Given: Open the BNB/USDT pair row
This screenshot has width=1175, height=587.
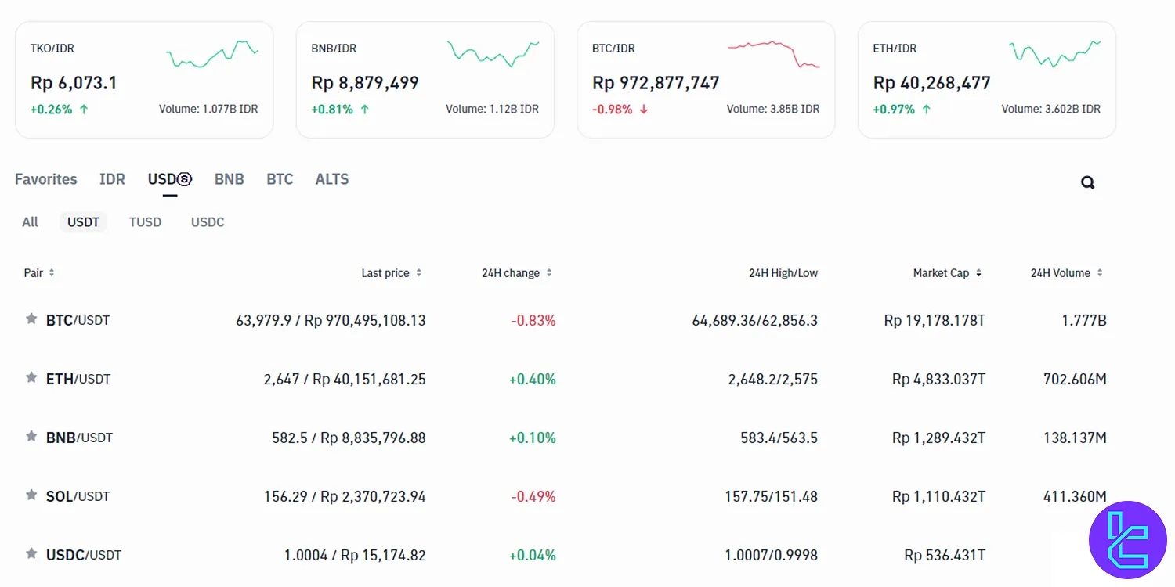Looking at the screenshot, I should [x=566, y=438].
